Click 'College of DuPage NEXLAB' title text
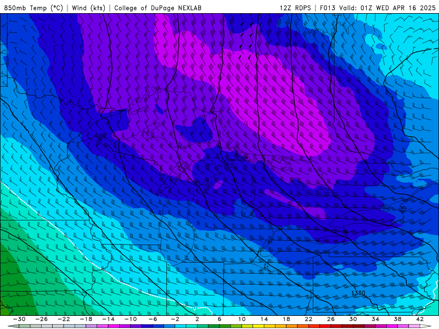The image size is (439, 329). coord(157,8)
